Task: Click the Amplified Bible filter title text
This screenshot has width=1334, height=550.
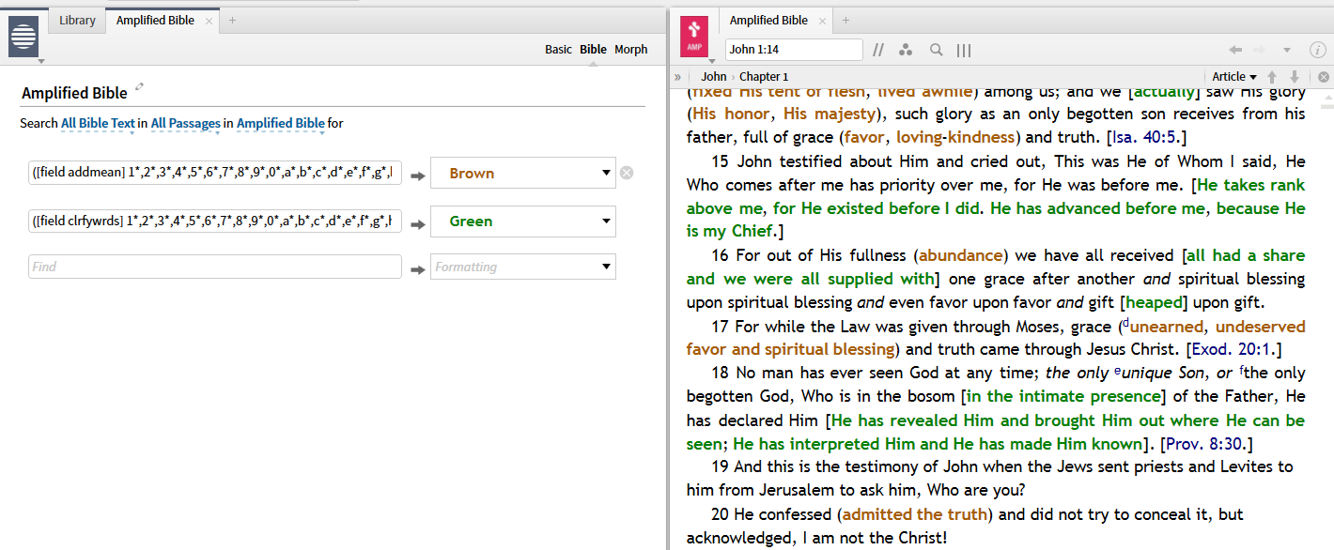Action: pyautogui.click(x=74, y=93)
